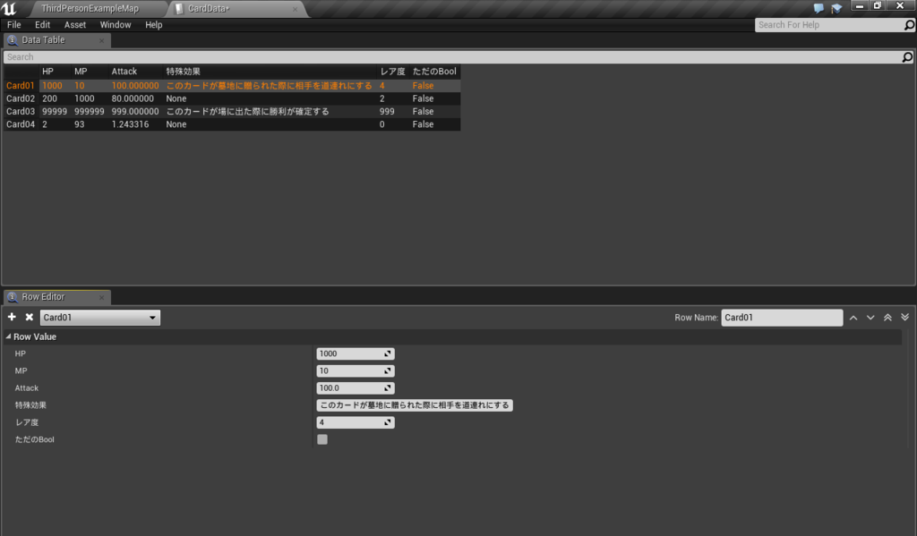Close the Row Editor panel tab

point(102,297)
